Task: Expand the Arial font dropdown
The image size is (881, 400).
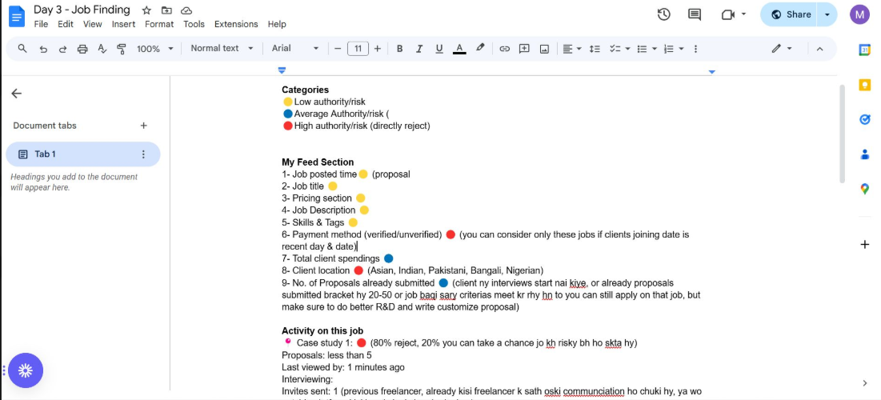Action: coord(294,49)
